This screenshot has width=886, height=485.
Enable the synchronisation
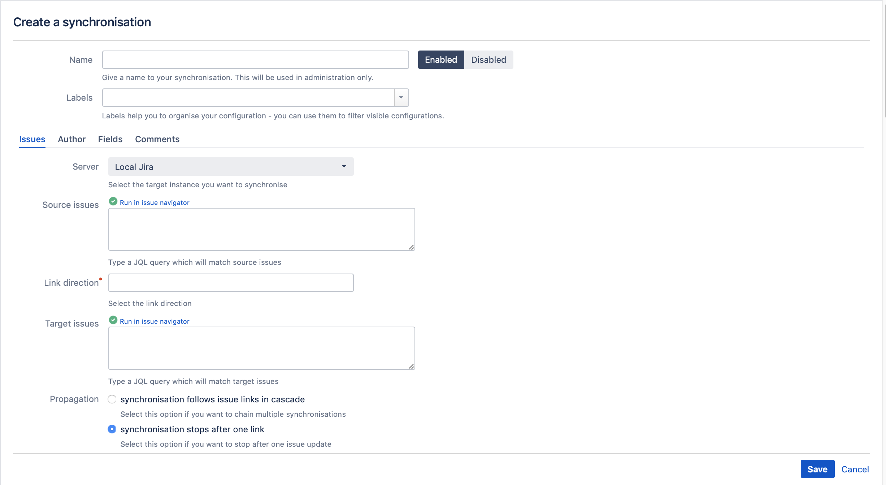[x=441, y=60]
